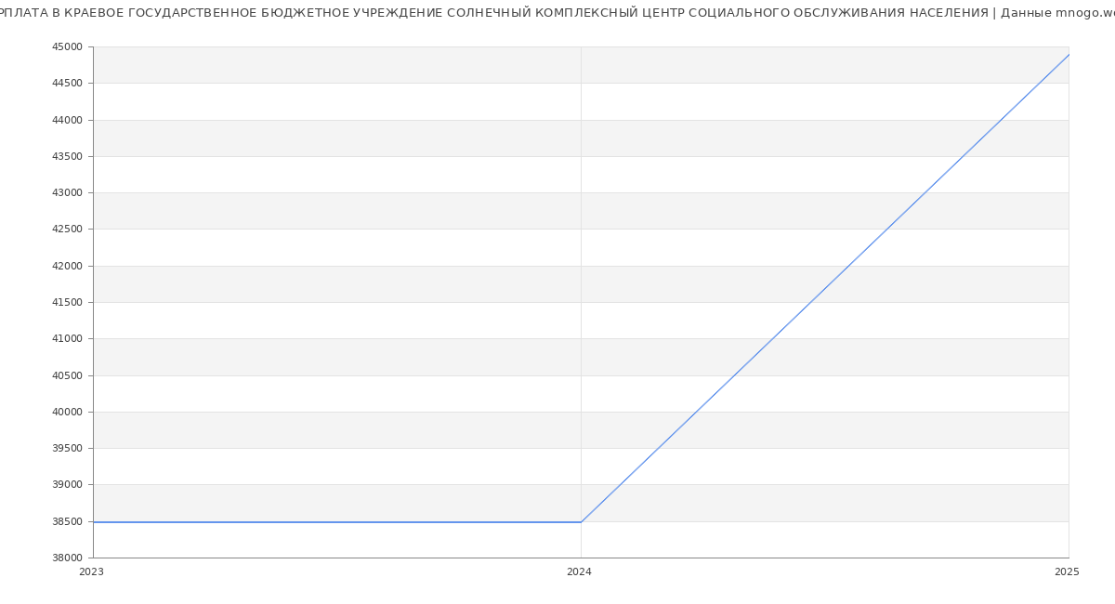Select the 43000 y-axis label

click(x=68, y=193)
